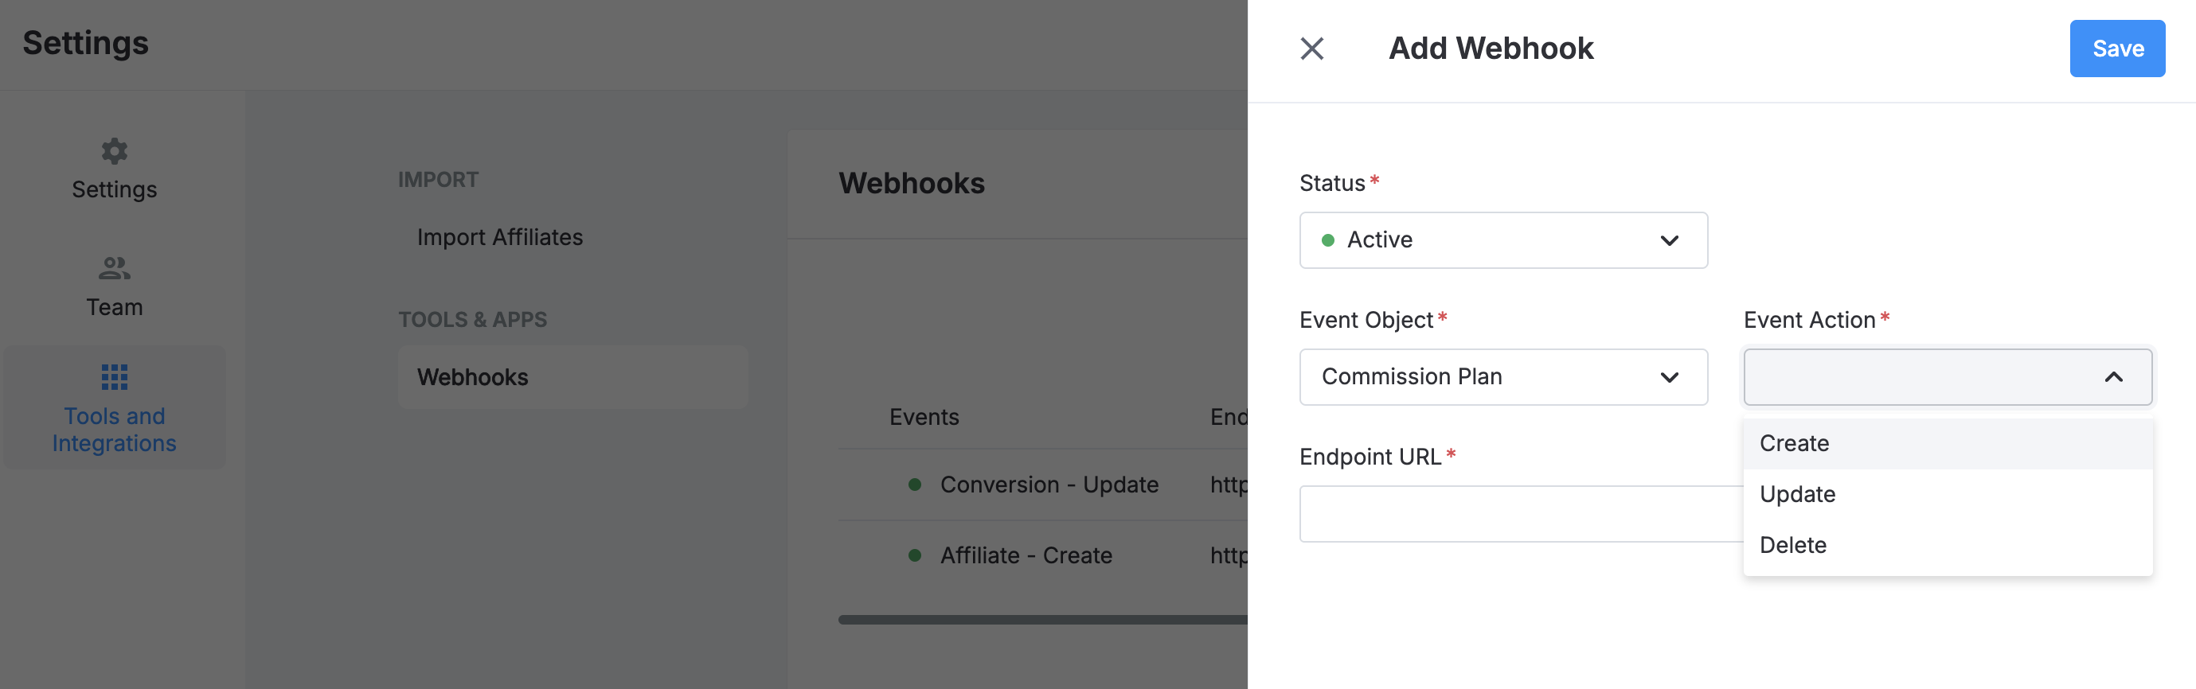Click the TOOLS & APPS section label

click(x=472, y=320)
